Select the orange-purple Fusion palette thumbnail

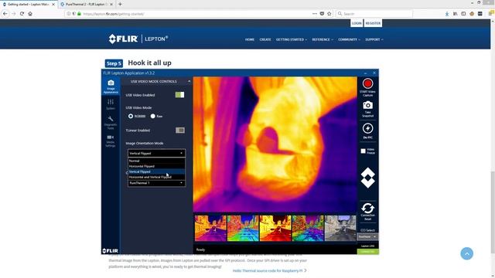pos(210,229)
